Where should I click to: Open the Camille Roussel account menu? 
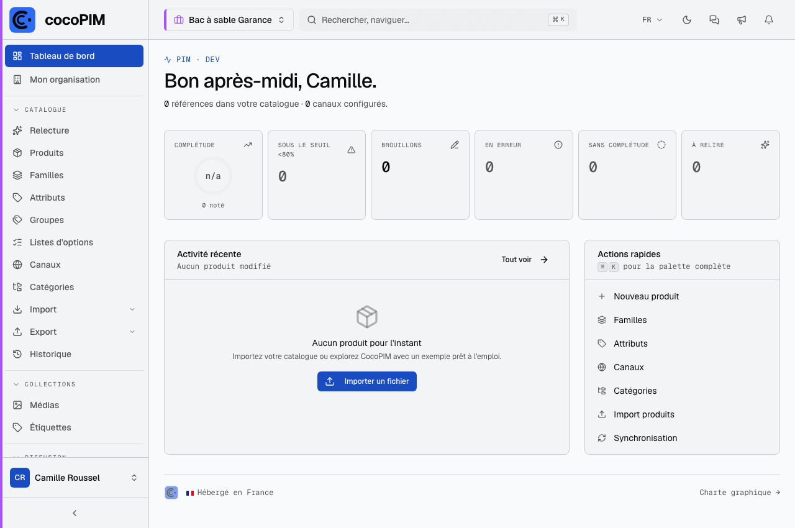click(74, 478)
